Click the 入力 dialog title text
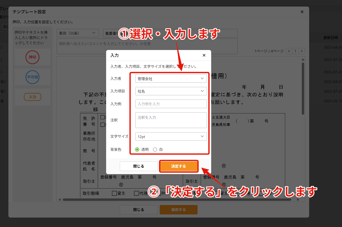342x227 pixels. 115,55
